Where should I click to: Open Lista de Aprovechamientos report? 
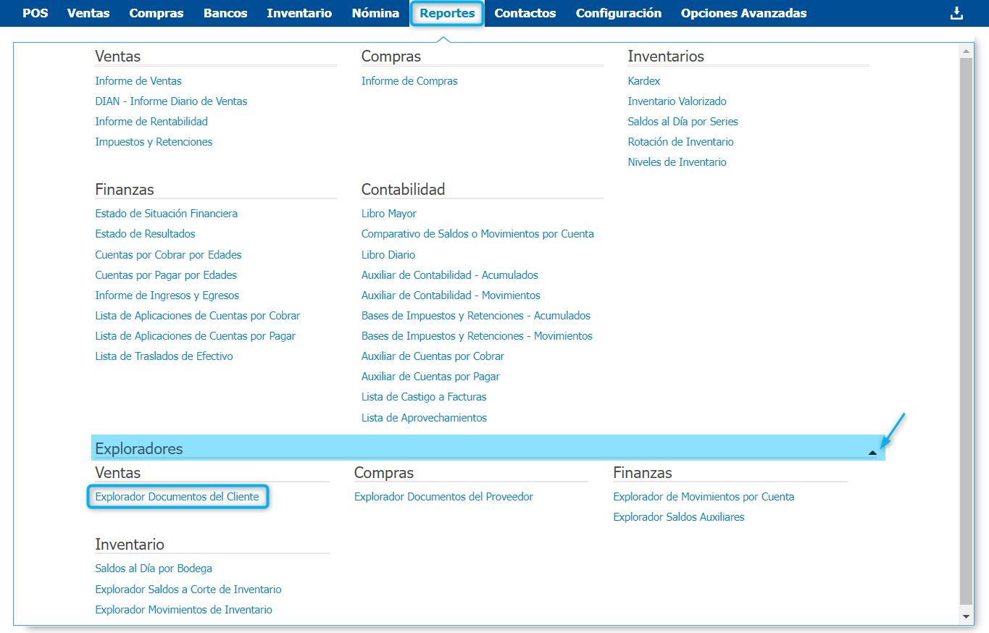[x=424, y=418]
